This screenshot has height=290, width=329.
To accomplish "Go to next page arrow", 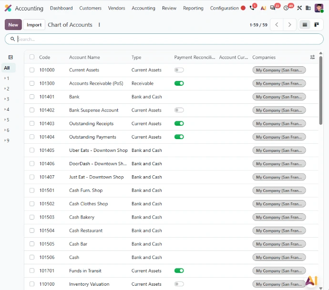I will tap(290, 25).
